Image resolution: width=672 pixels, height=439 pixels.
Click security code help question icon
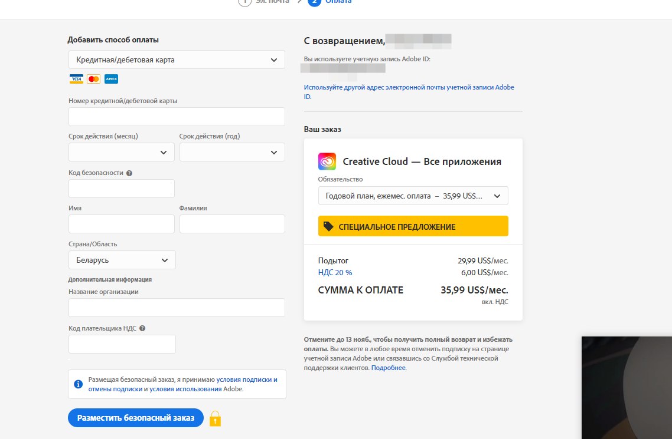tap(129, 173)
